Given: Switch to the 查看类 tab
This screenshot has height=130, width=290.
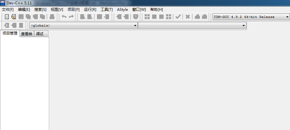Looking at the screenshot, I should coord(27,34).
